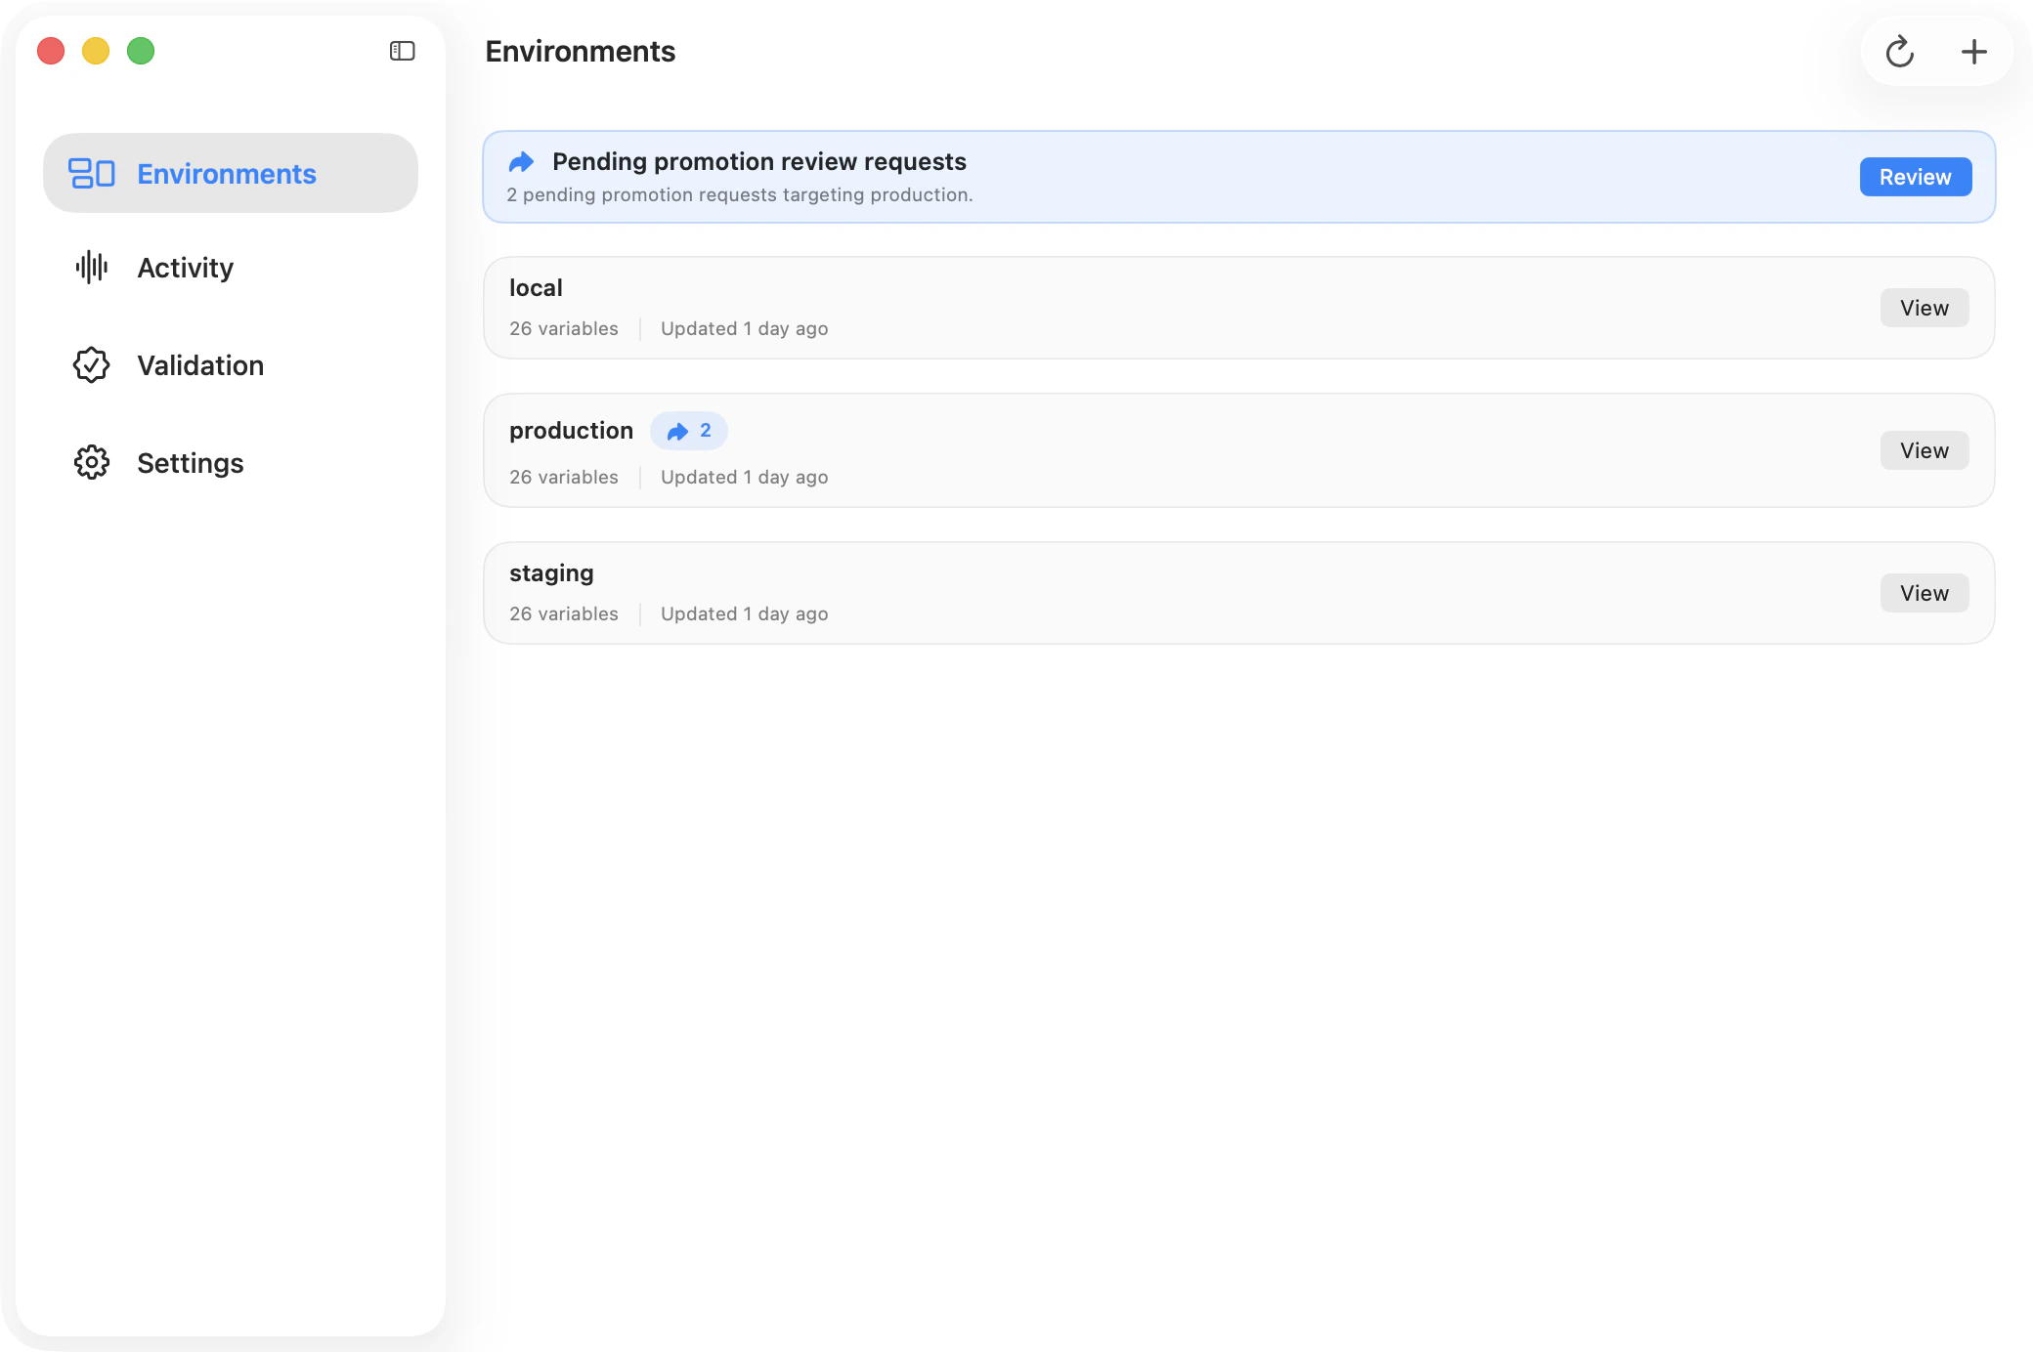Image resolution: width=2033 pixels, height=1352 pixels.
Task: Select the staging environment card
Action: click(x=1173, y=593)
